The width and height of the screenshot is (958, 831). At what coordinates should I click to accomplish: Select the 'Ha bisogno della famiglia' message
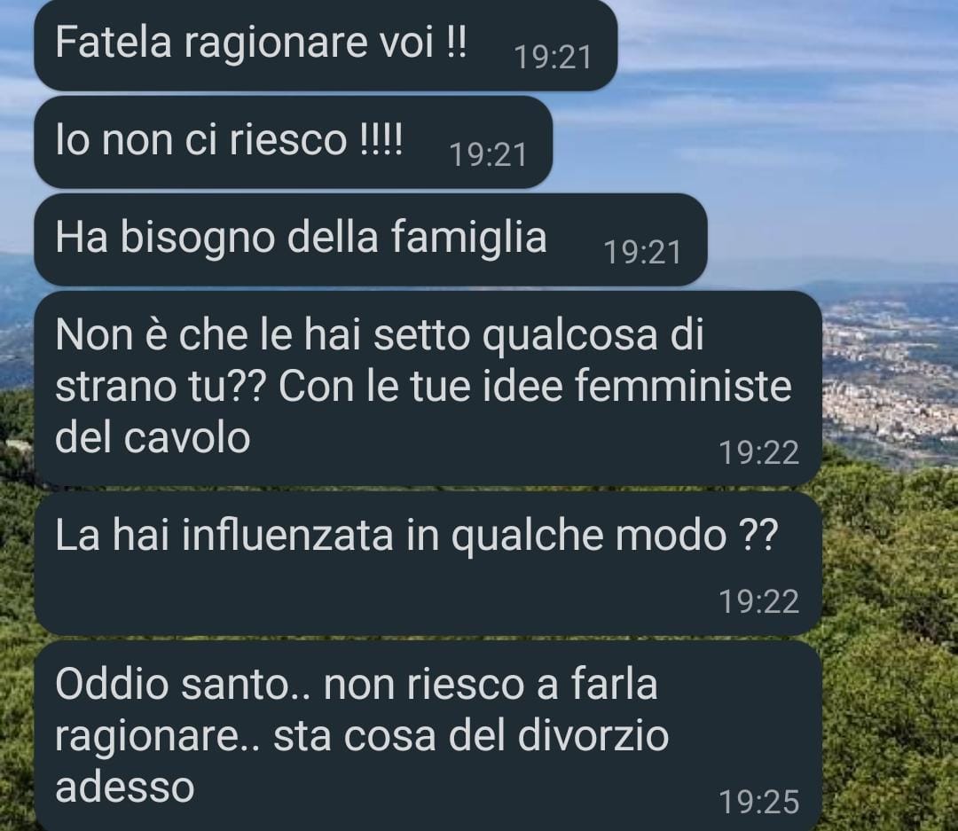[370, 239]
